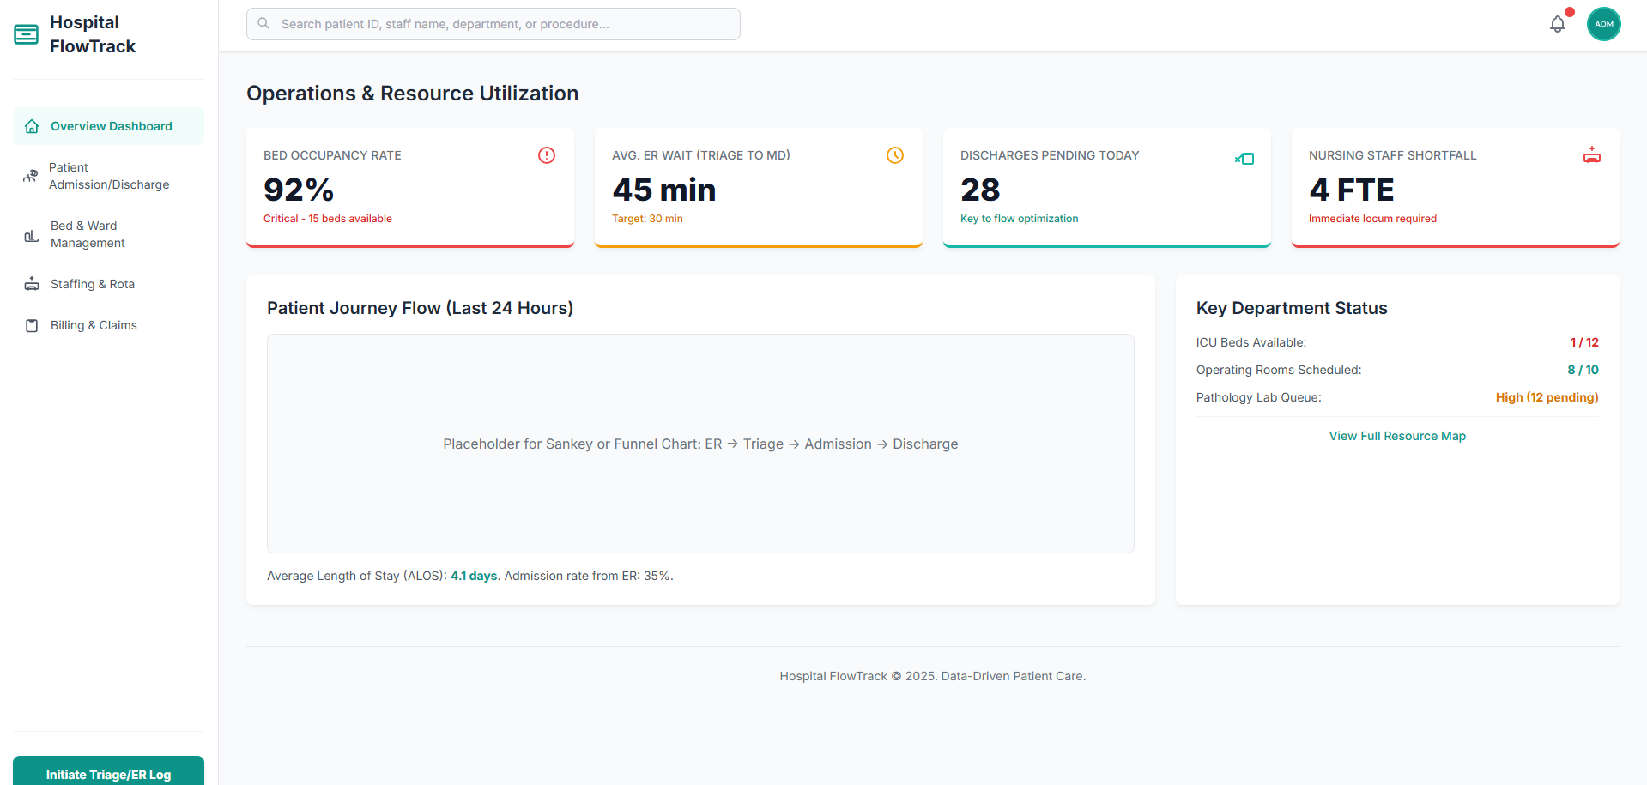Click the icon on Discharges Pending Today card
1647x785 pixels.
click(x=1244, y=158)
